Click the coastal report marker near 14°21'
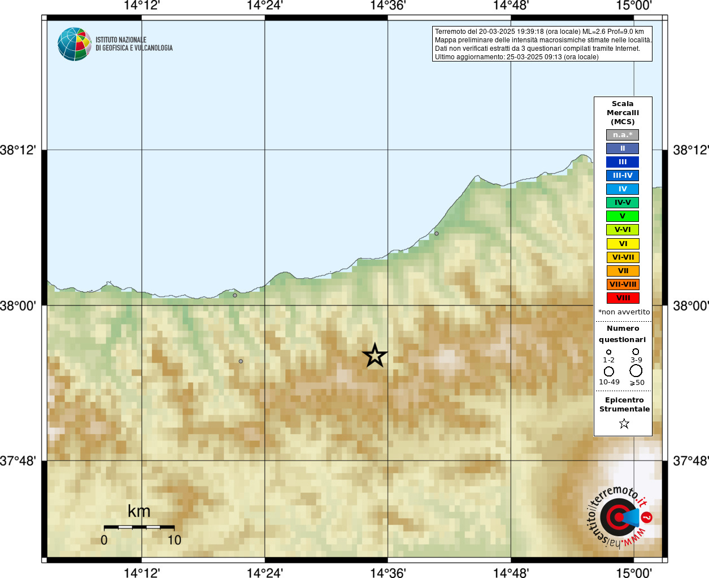The image size is (709, 578). coord(235,295)
